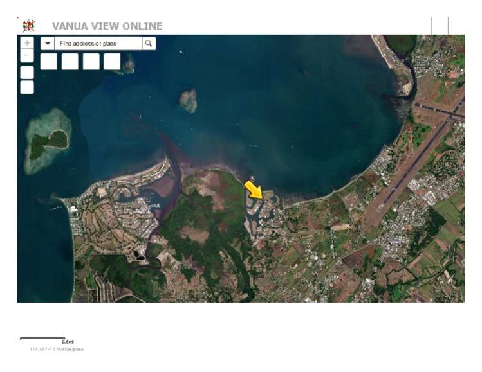The height and width of the screenshot is (372, 482).
Task: Click the zoom out minus button
Action: tap(27, 55)
